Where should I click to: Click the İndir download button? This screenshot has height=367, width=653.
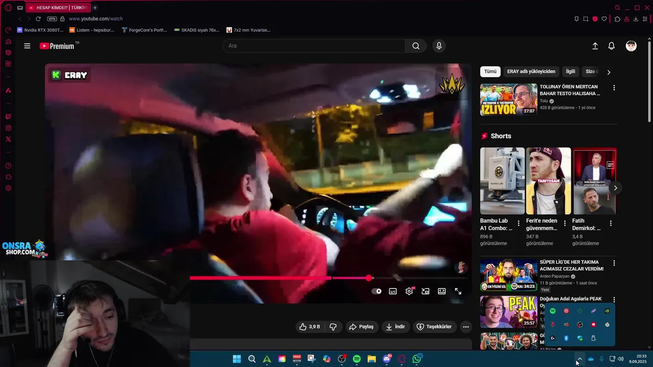(395, 327)
